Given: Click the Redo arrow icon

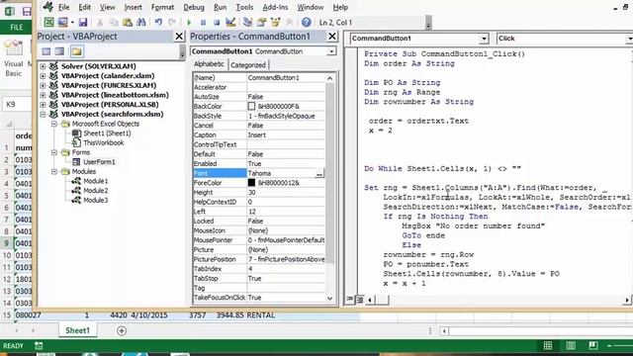Looking at the screenshot, I should 172,22.
